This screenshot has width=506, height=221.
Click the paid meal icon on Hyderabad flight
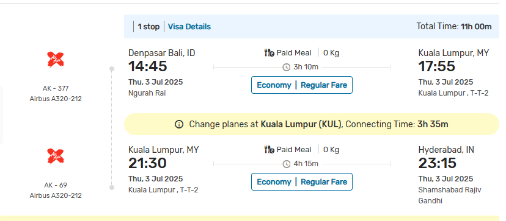click(x=269, y=150)
